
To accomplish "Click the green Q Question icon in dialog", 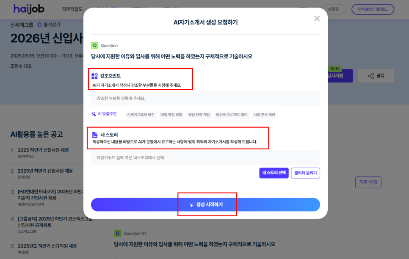I will 94,45.
